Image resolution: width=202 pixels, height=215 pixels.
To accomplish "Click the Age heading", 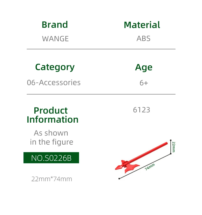I will (x=144, y=67).
